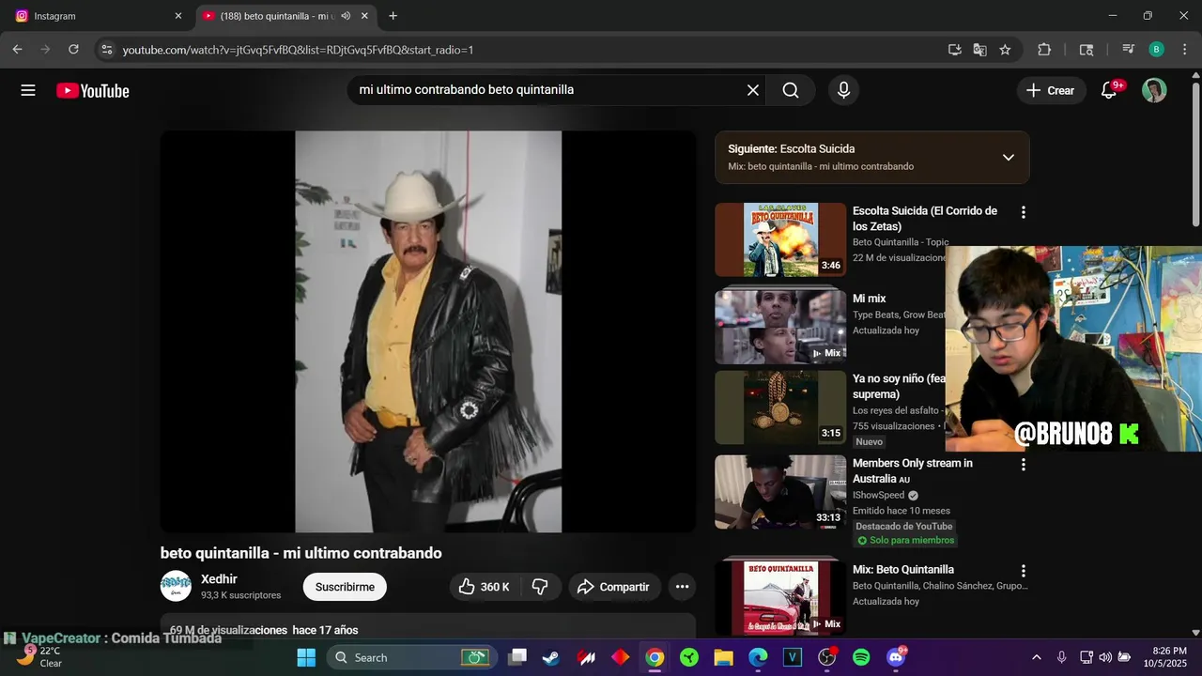Open Discord from the taskbar
The width and height of the screenshot is (1202, 676).
point(896,657)
